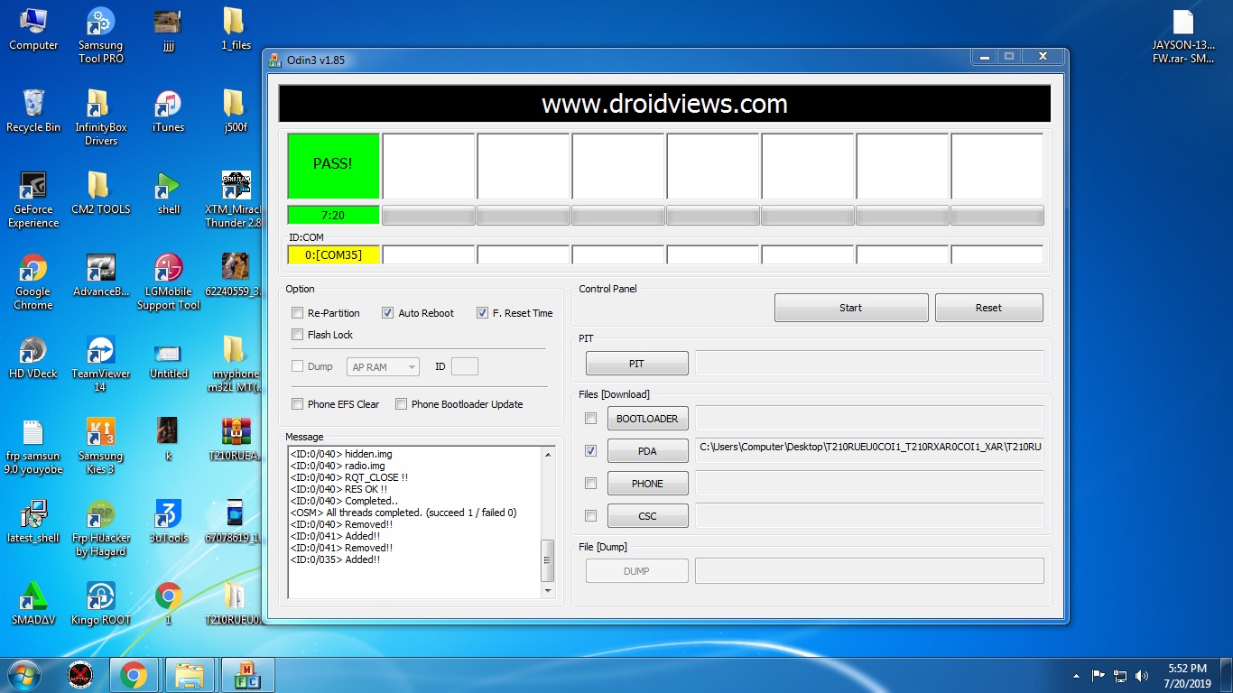Tick the checkbox beside the PHONE button

click(590, 484)
